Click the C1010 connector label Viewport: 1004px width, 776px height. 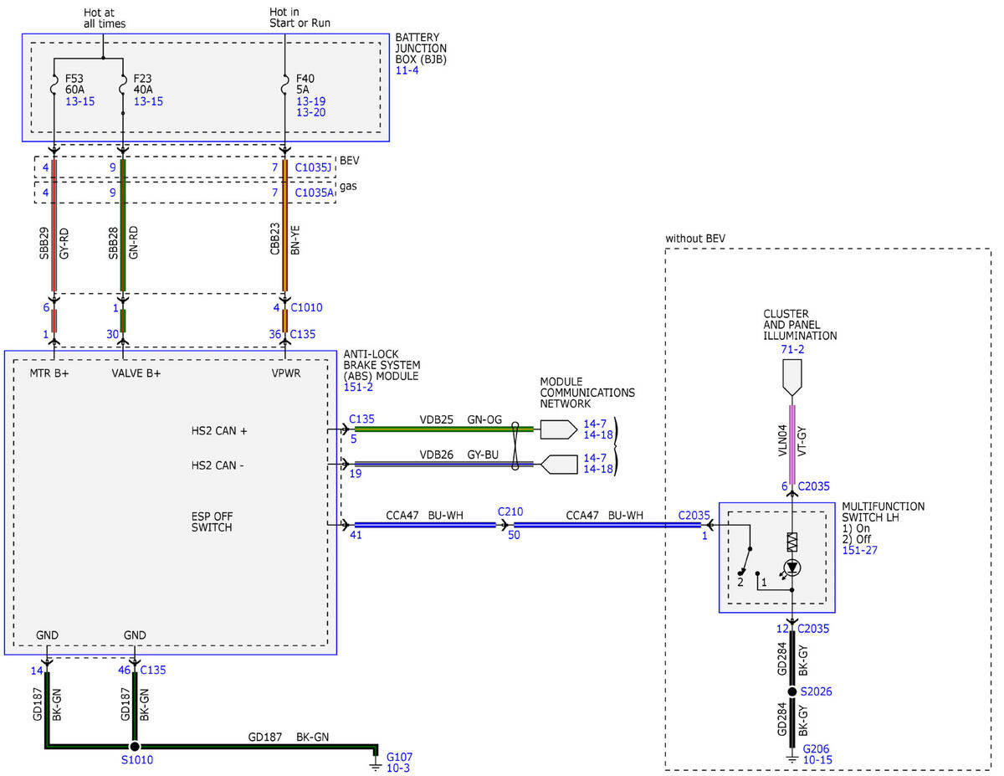306,307
